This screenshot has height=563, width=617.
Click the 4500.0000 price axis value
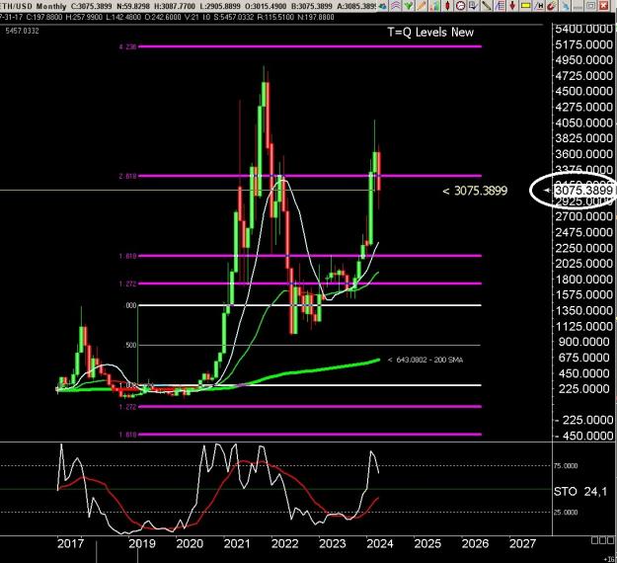click(x=584, y=91)
